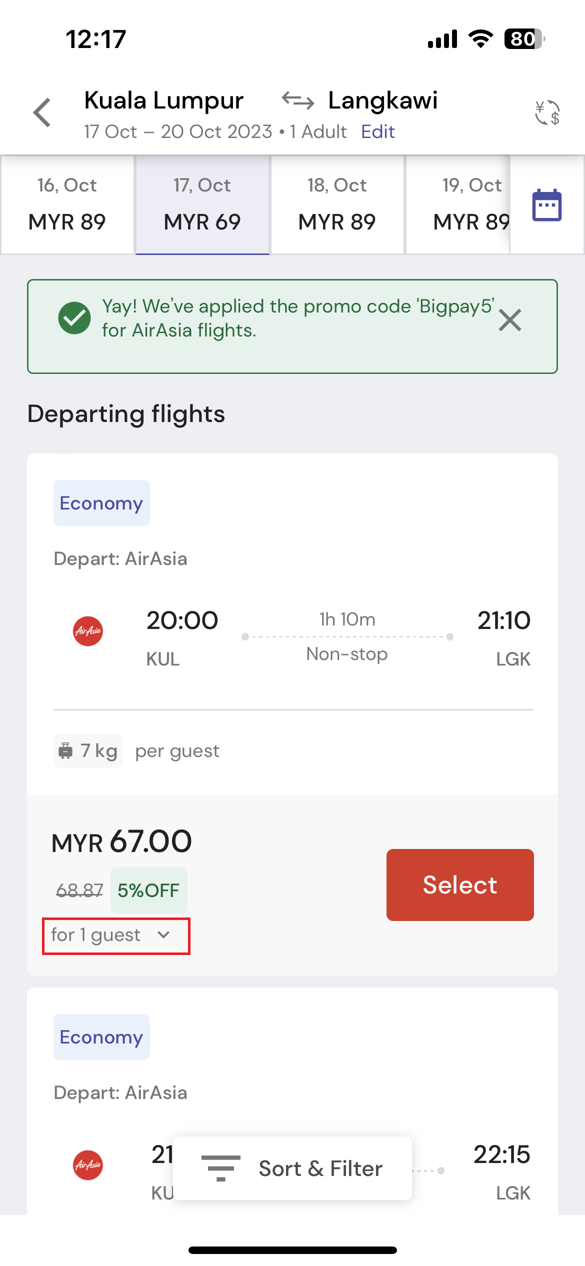585x1266 pixels.
Task: Edit the trip search details
Action: pyautogui.click(x=378, y=131)
